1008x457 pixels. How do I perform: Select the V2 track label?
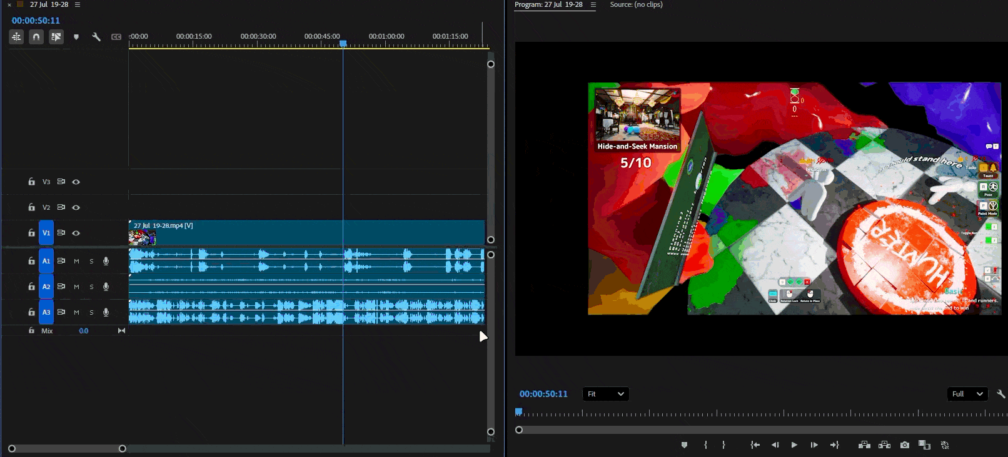(46, 207)
